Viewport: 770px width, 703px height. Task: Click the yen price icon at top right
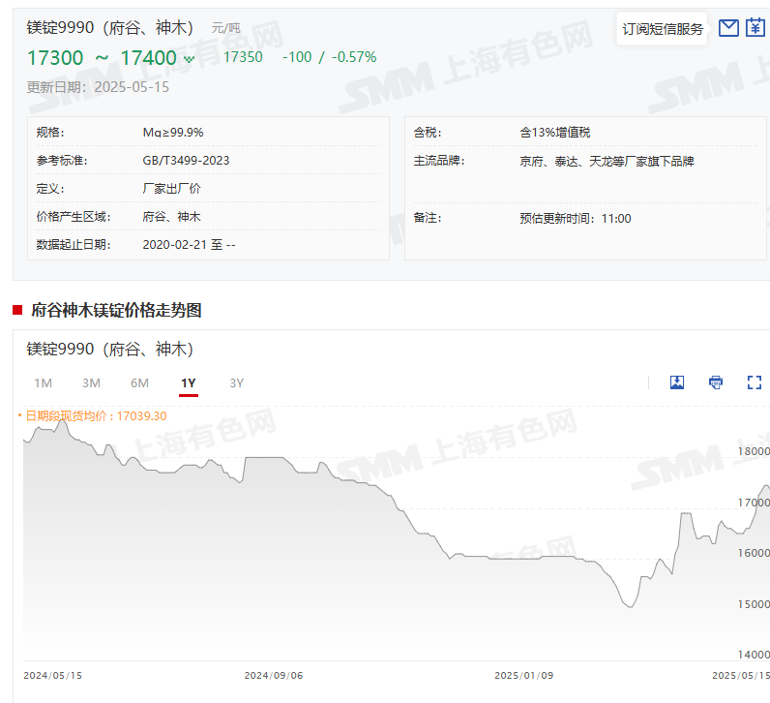click(755, 28)
